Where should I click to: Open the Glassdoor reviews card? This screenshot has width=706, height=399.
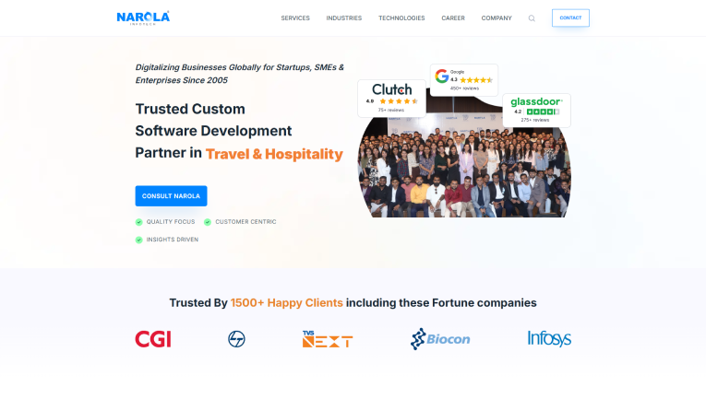coord(536,111)
